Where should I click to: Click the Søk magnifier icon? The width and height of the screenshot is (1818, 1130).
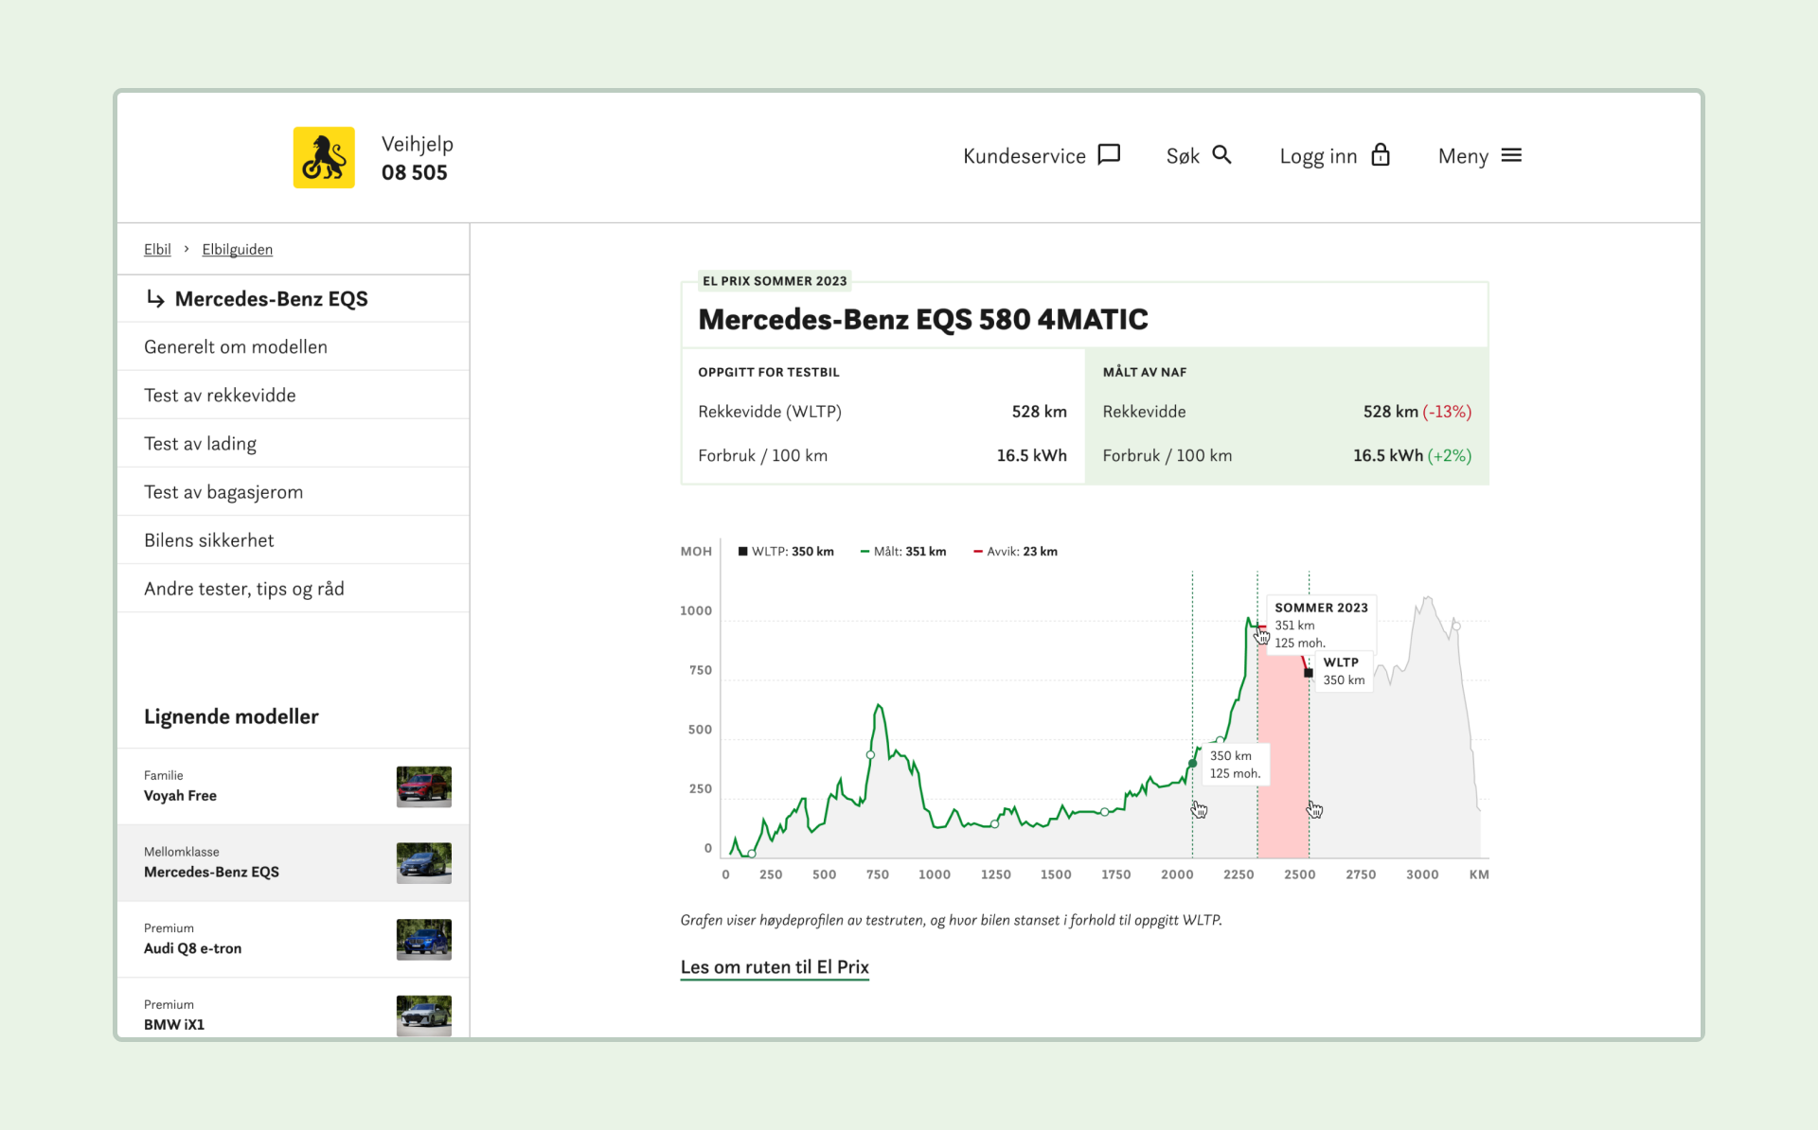1221,154
